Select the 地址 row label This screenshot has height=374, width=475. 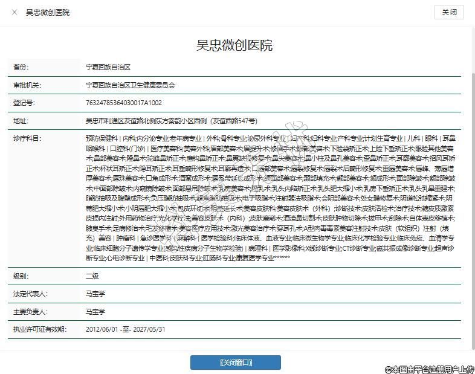pyautogui.click(x=21, y=121)
